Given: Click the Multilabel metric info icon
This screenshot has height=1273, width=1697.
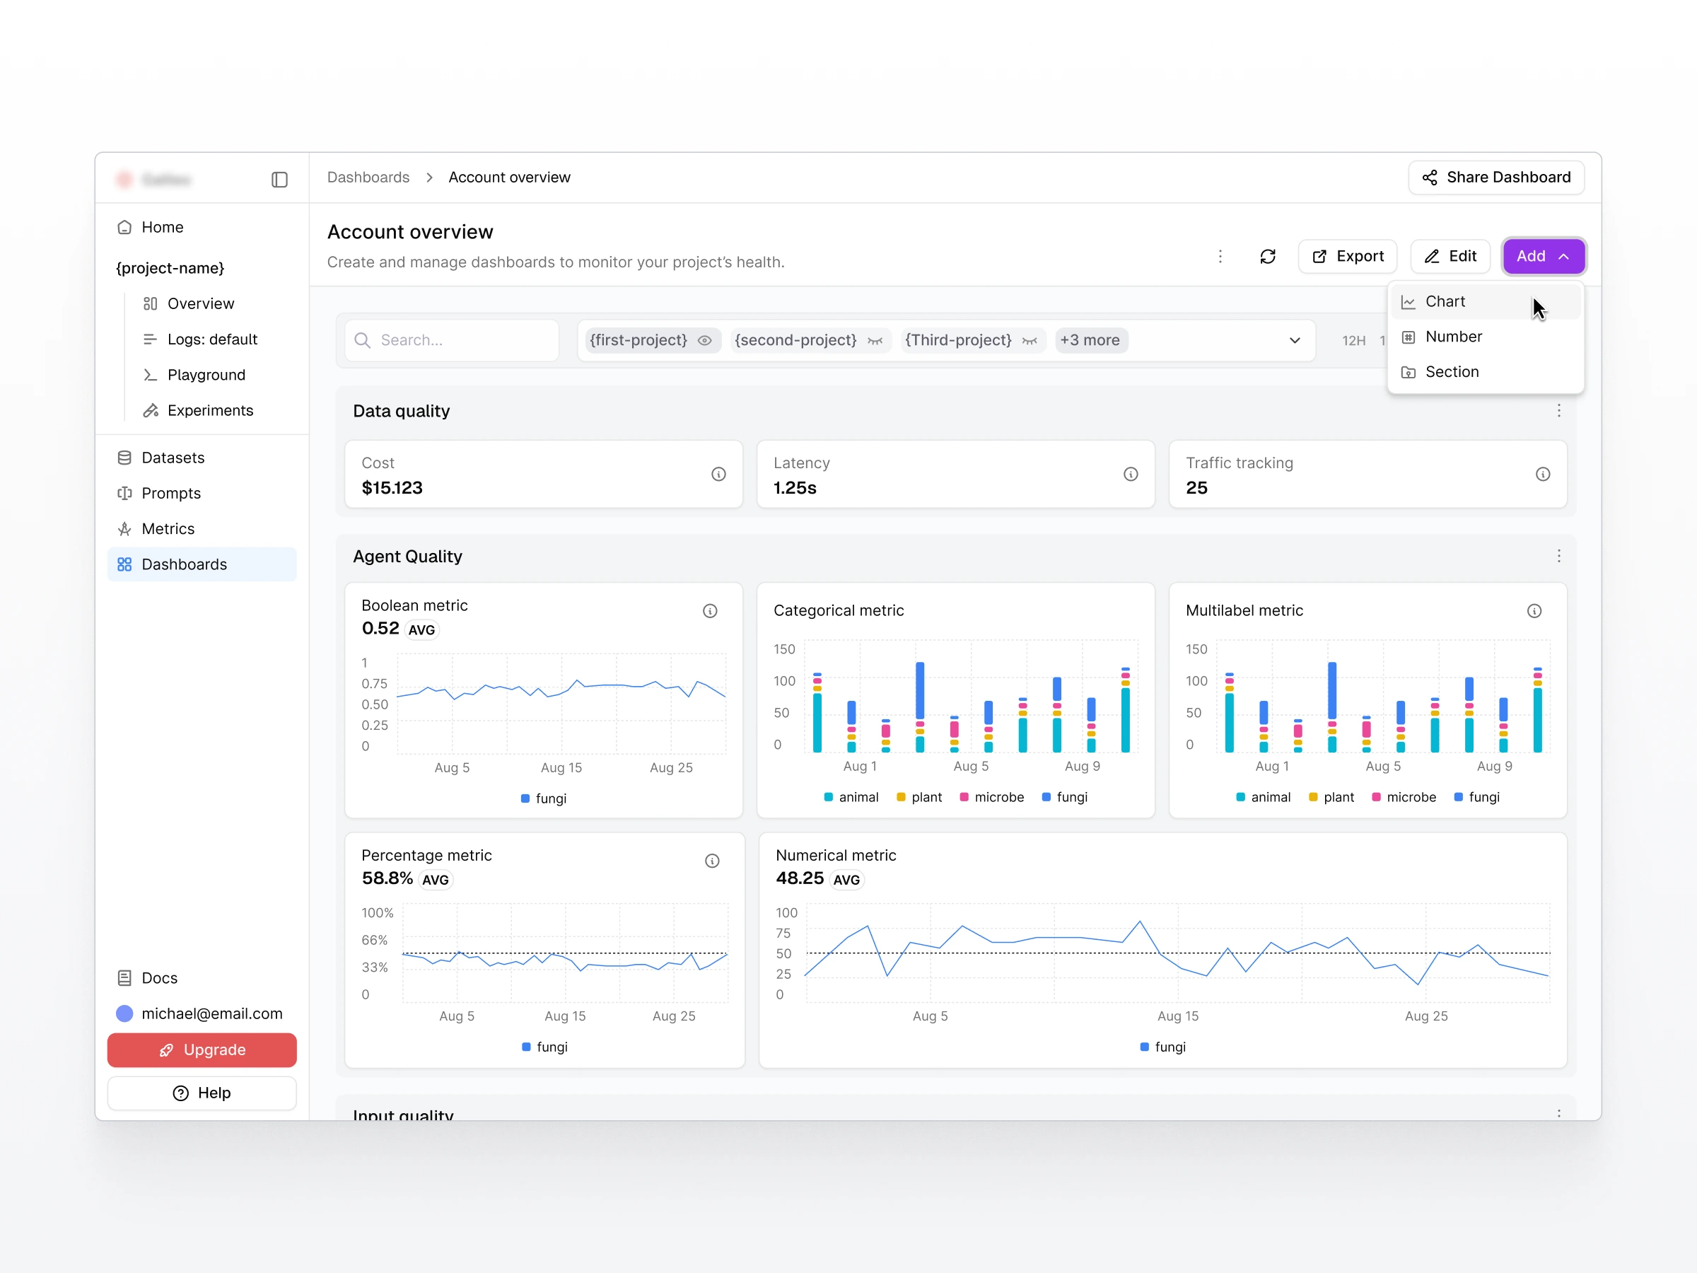Looking at the screenshot, I should (x=1534, y=611).
